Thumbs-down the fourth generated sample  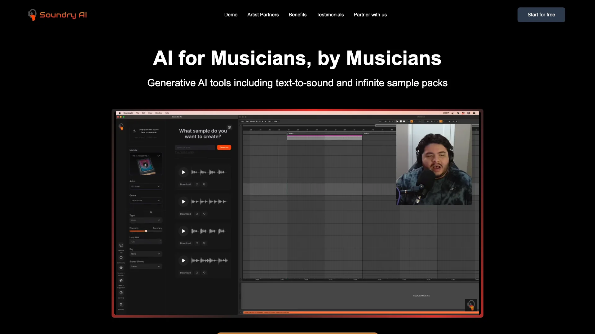204,273
